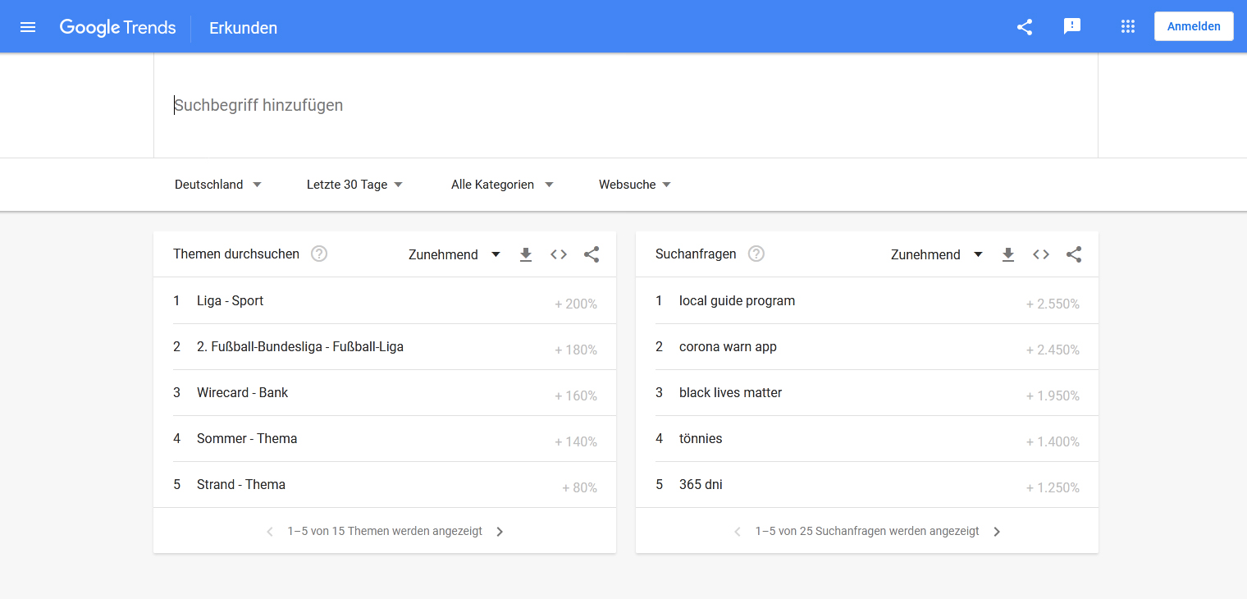Click the + 1.400% tönnies value
The width and height of the screenshot is (1247, 599).
pyautogui.click(x=1053, y=442)
